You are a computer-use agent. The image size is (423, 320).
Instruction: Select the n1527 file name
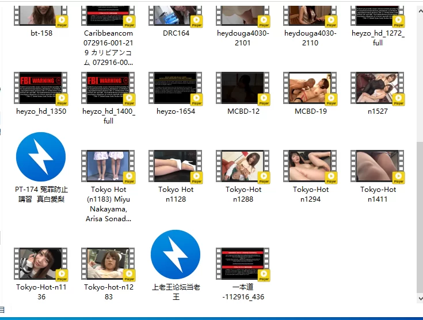pyautogui.click(x=378, y=111)
